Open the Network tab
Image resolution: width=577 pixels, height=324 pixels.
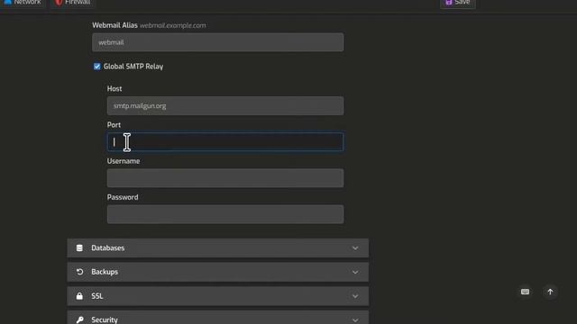click(23, 3)
